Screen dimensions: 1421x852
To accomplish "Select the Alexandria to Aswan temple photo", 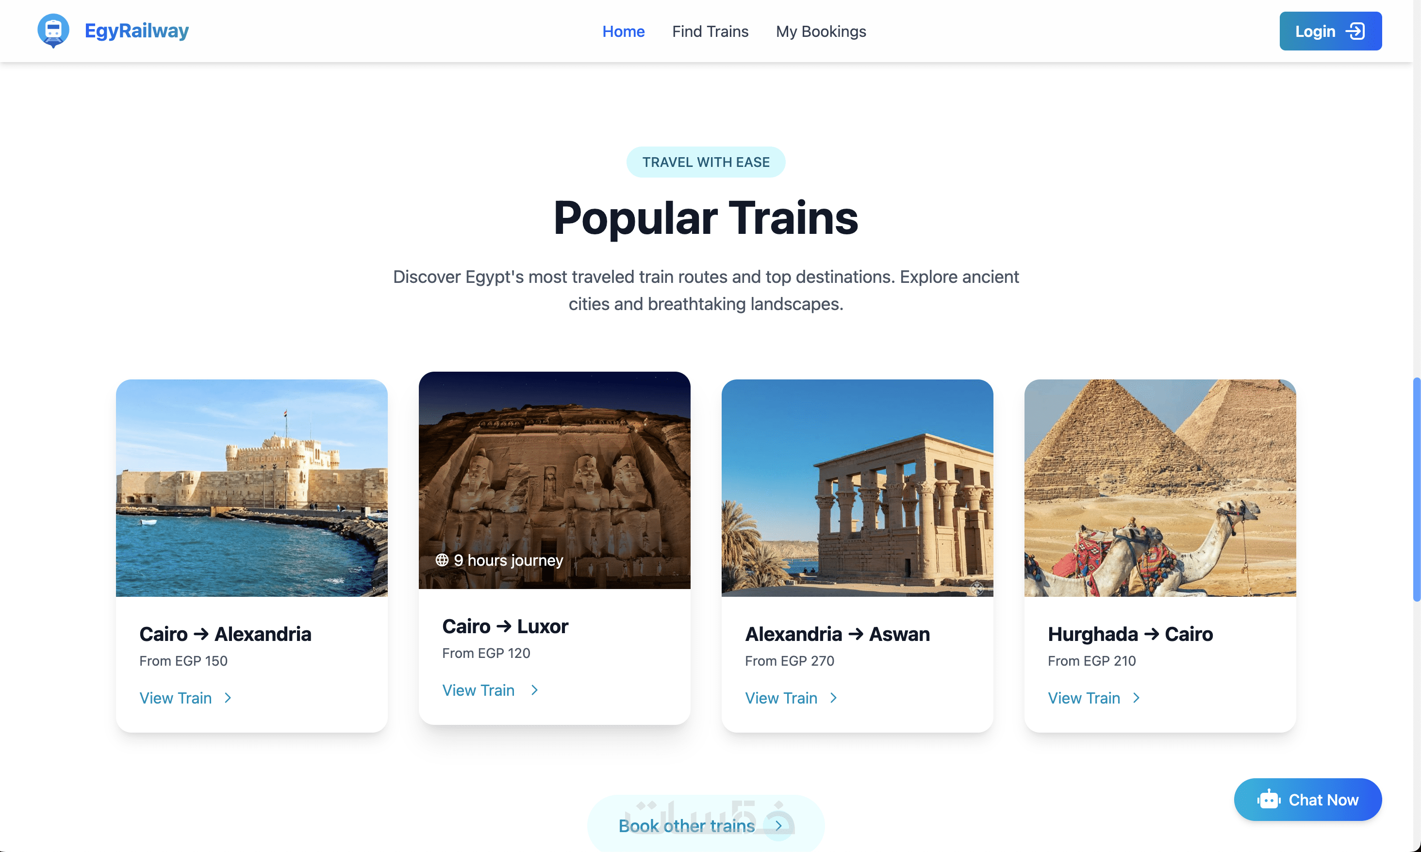I will click(857, 488).
